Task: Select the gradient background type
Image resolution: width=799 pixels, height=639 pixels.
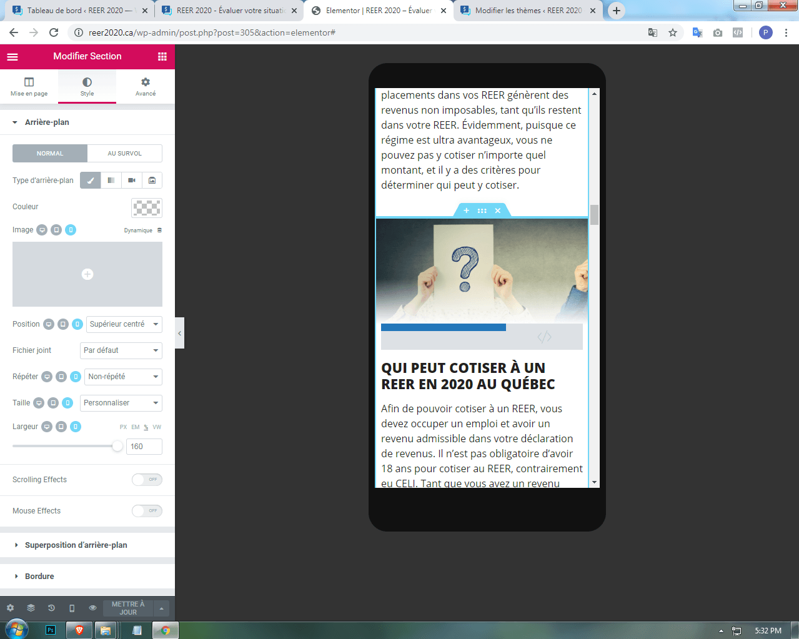Action: [x=111, y=181]
